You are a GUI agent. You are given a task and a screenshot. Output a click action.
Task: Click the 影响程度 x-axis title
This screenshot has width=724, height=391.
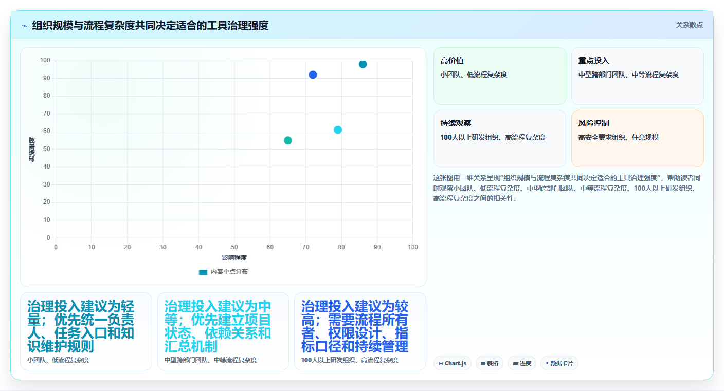click(x=234, y=258)
